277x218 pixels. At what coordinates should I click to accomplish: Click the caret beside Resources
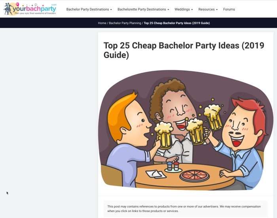coord(217,9)
